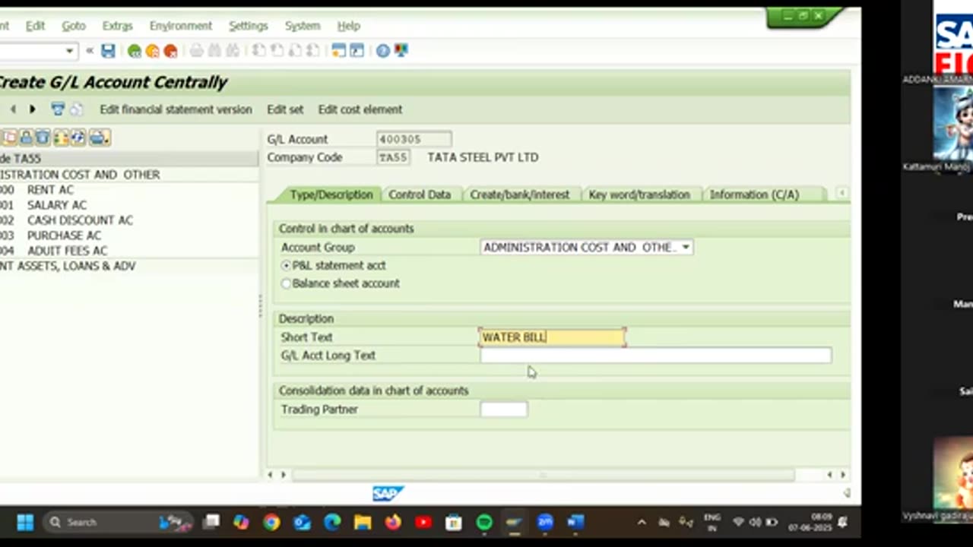Open the Help menu
The image size is (973, 547).
348,26
